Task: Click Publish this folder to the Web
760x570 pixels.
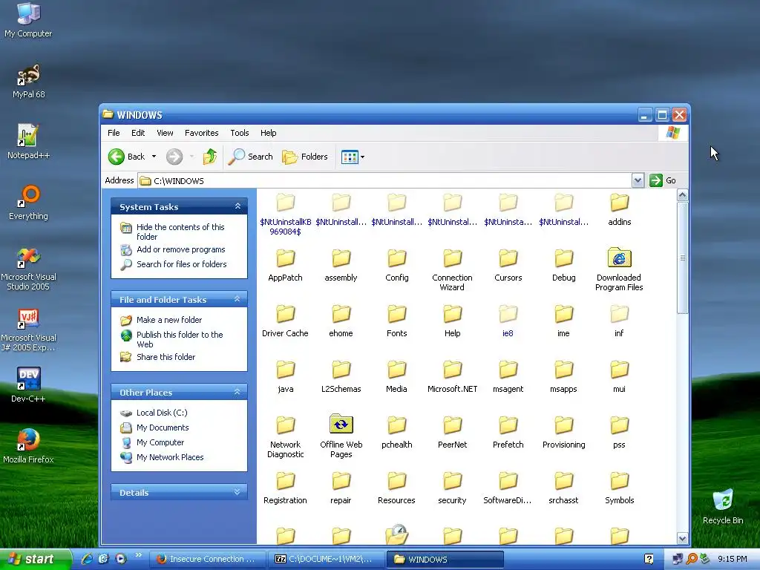Action: coord(180,339)
